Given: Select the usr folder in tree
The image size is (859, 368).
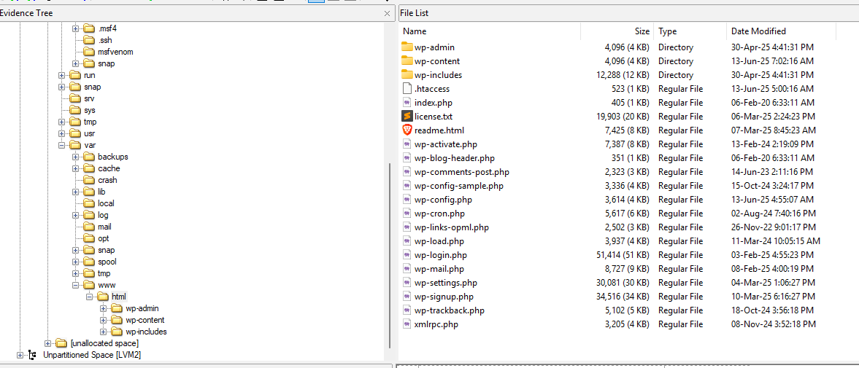Looking at the screenshot, I should pyautogui.click(x=90, y=133).
